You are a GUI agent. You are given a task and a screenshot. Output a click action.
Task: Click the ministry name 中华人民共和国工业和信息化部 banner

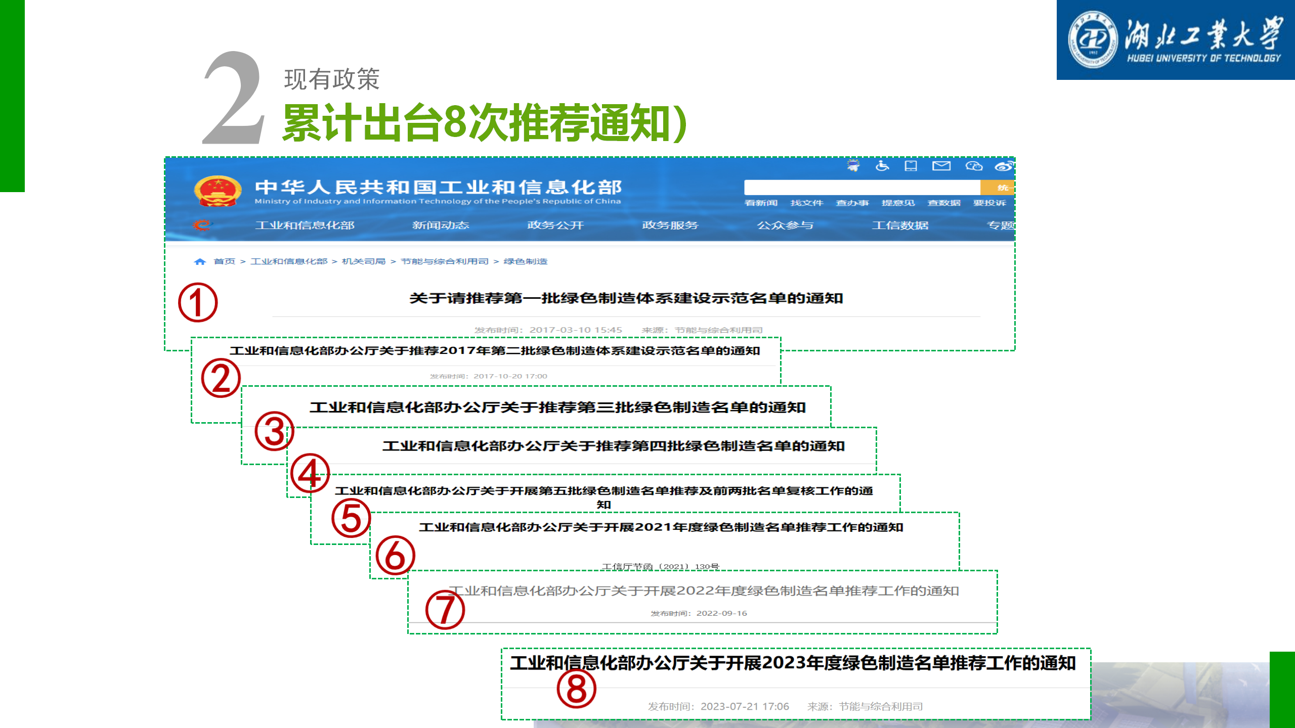[x=438, y=187]
